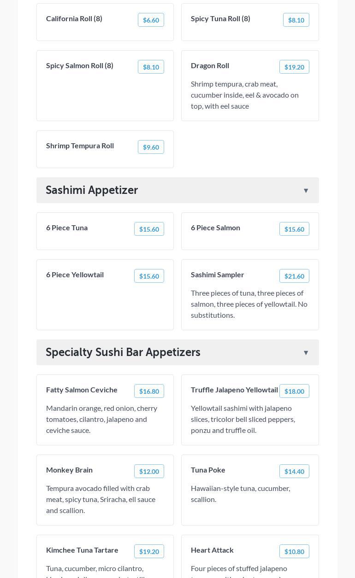Viewport: 355px width, 578px height.
Task: Click the $6.60 California Roll price button
Action: coord(151,20)
